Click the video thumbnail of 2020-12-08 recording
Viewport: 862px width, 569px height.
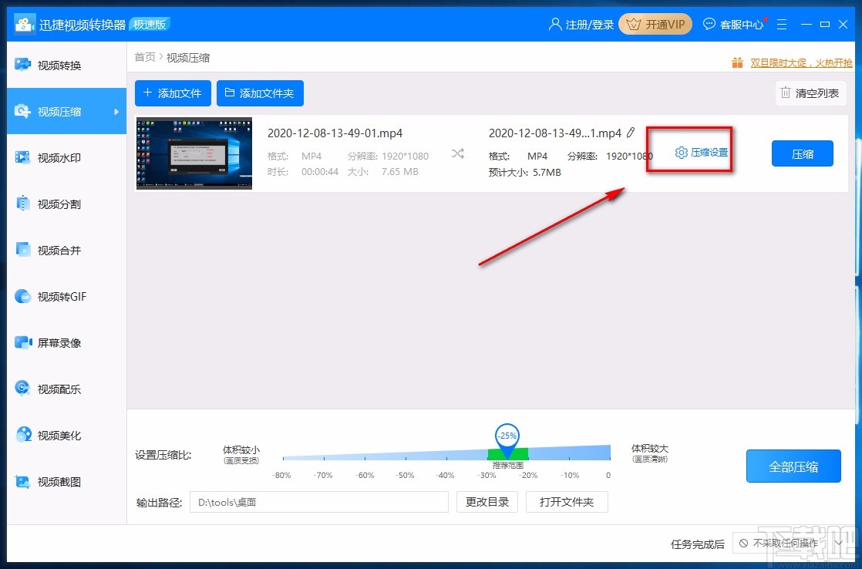(194, 153)
